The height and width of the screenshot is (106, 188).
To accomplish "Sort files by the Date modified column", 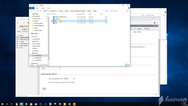I will point(81,14).
